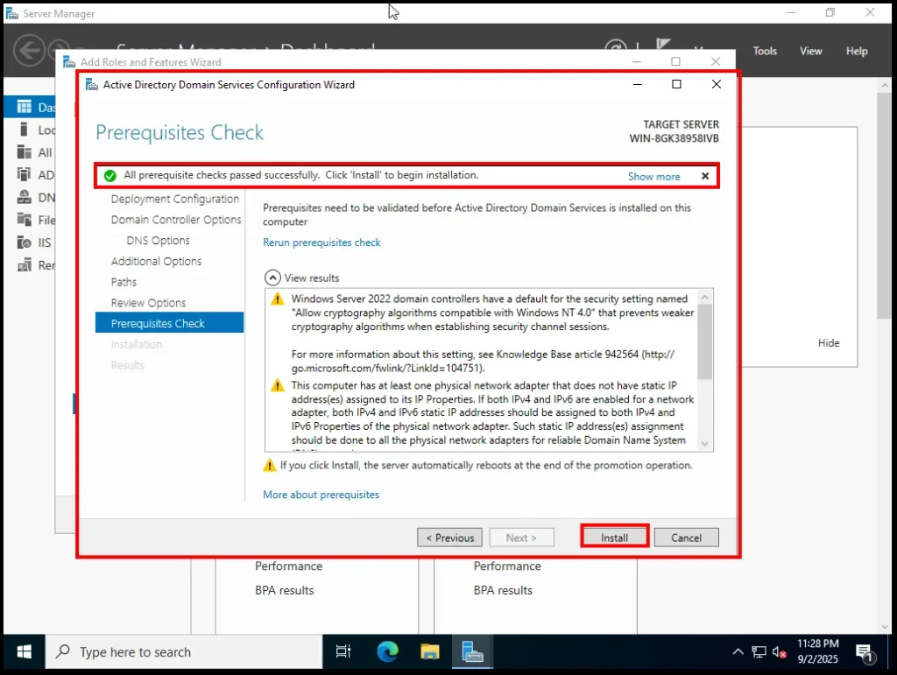Click the right BPA results link
The image size is (897, 675).
pos(503,590)
